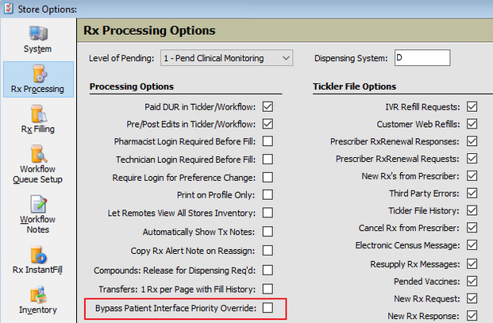
Task: Check Pharmacist Login Required Before Fill
Action: (x=268, y=141)
